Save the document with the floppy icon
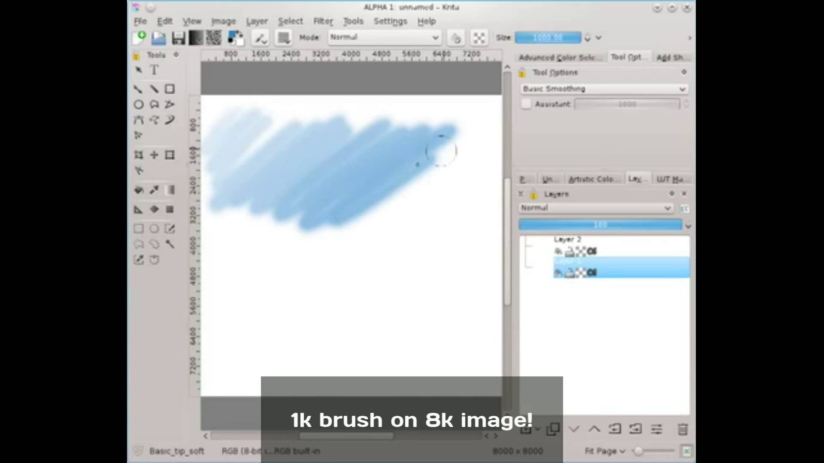Screen dimensions: 824x463 [178, 38]
